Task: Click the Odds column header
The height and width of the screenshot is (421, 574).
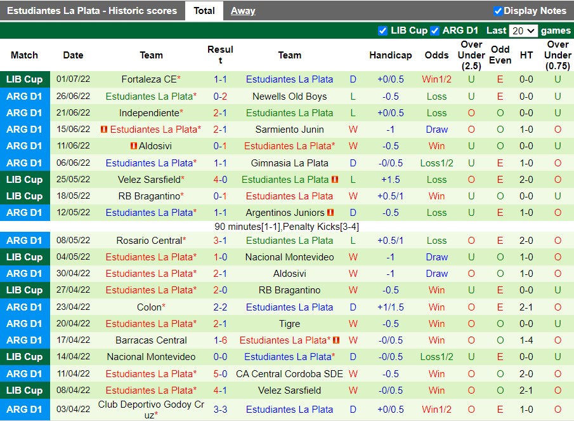Action: coord(437,55)
